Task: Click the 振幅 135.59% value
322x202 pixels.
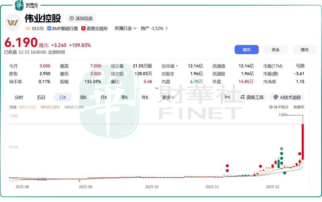Action: [x=93, y=82]
